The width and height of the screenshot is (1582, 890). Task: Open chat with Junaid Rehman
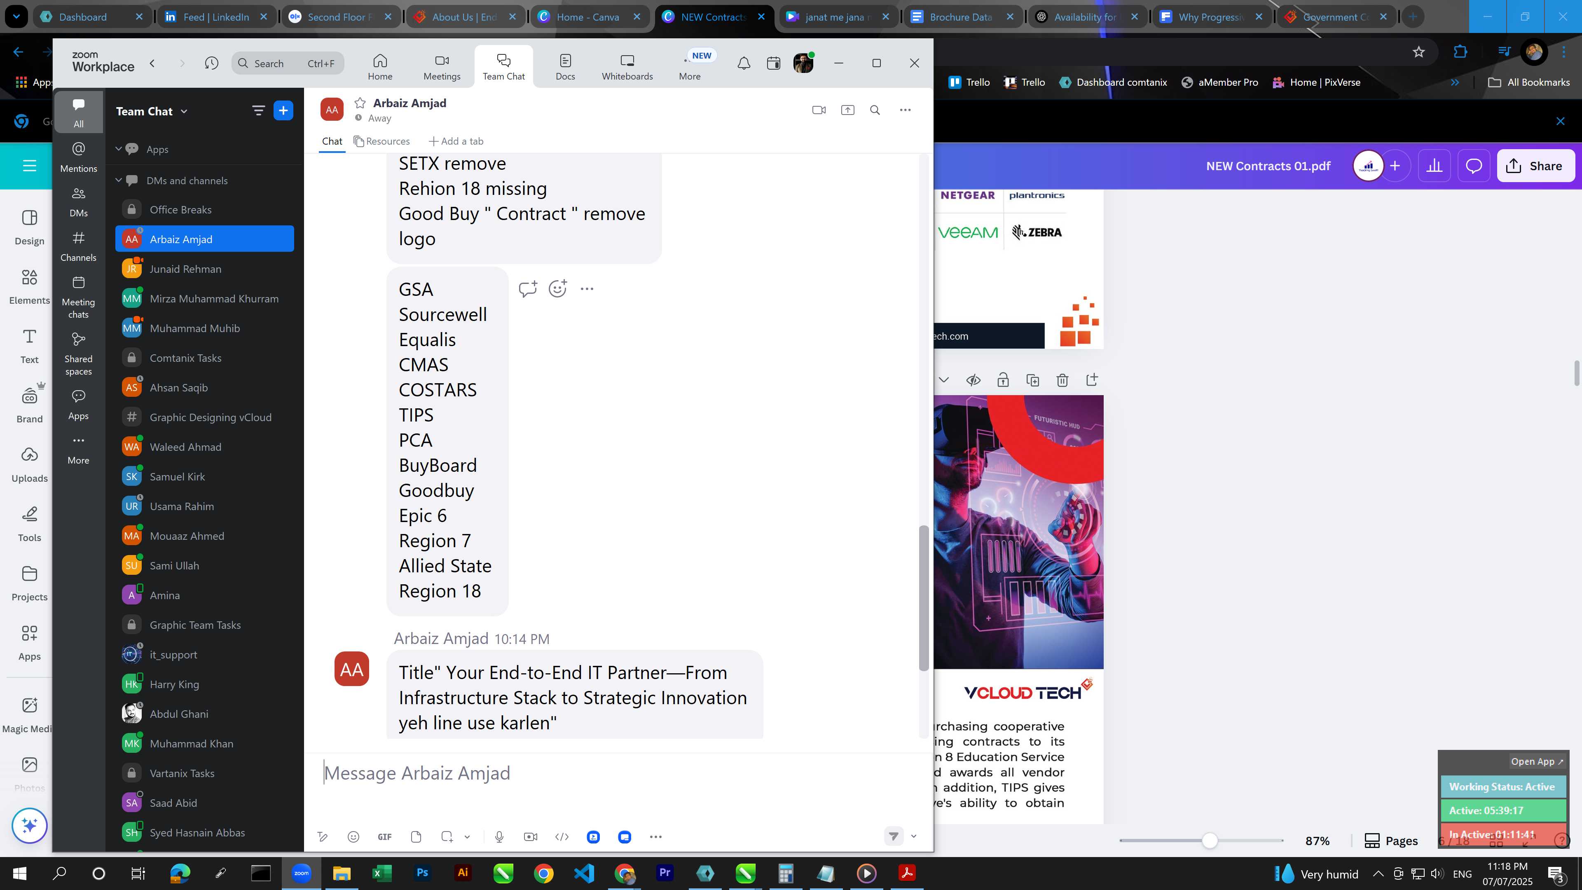pyautogui.click(x=204, y=269)
